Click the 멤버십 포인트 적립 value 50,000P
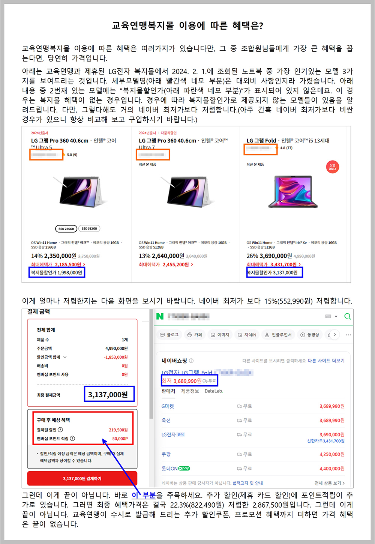 click(x=120, y=439)
